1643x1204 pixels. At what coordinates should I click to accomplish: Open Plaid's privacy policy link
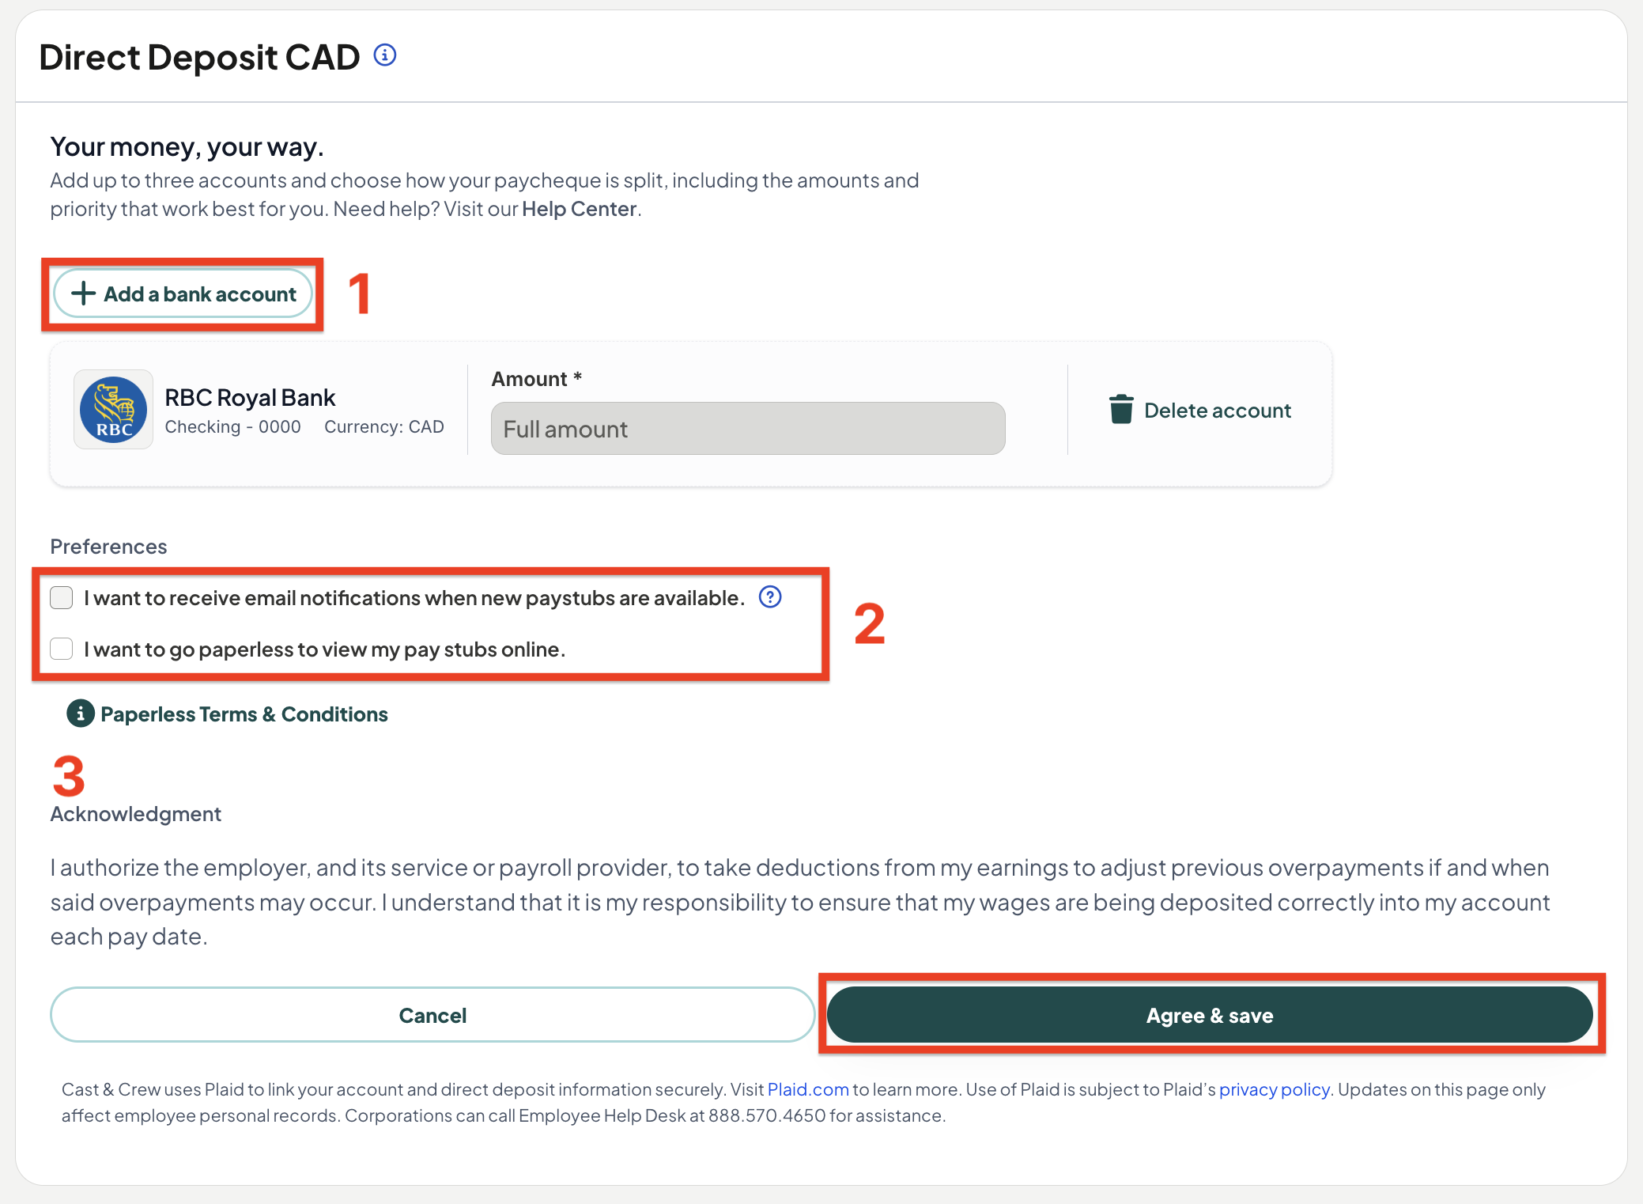(x=1275, y=1089)
